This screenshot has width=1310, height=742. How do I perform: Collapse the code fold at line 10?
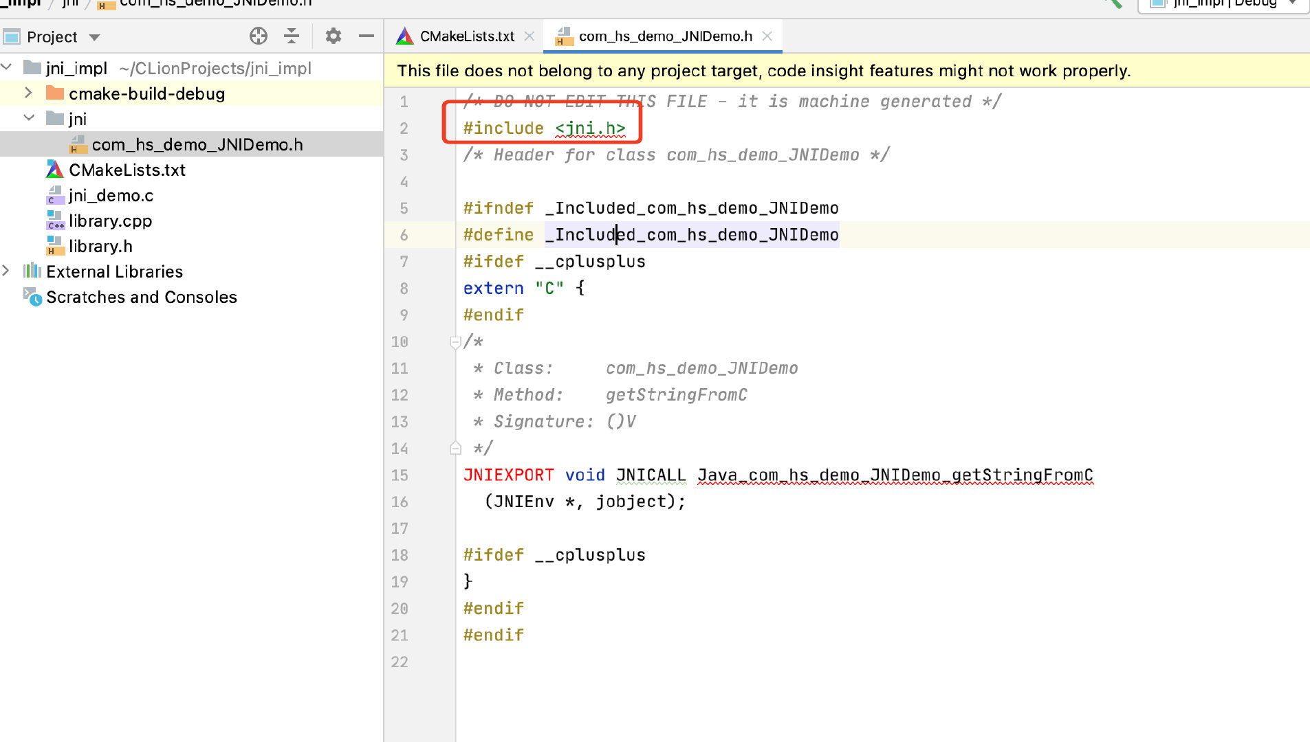click(455, 341)
